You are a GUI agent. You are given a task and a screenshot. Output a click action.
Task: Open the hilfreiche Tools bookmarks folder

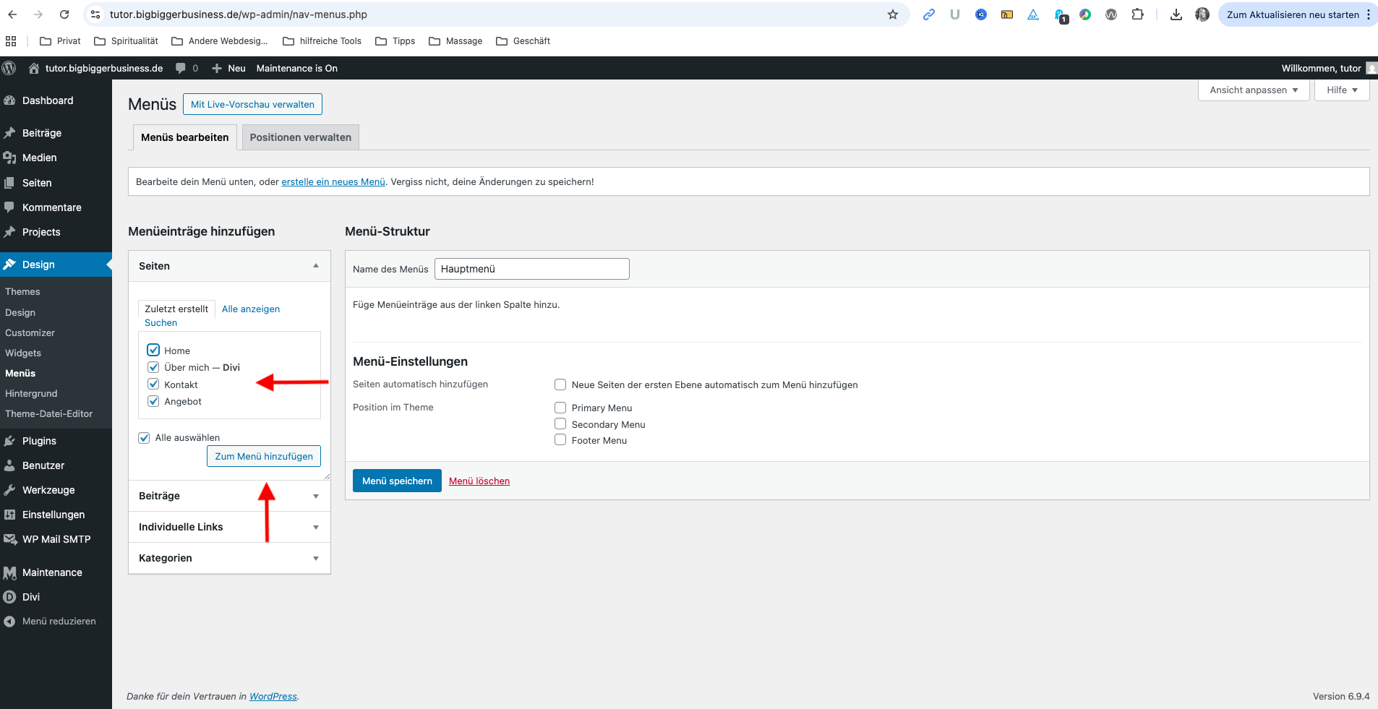(322, 41)
